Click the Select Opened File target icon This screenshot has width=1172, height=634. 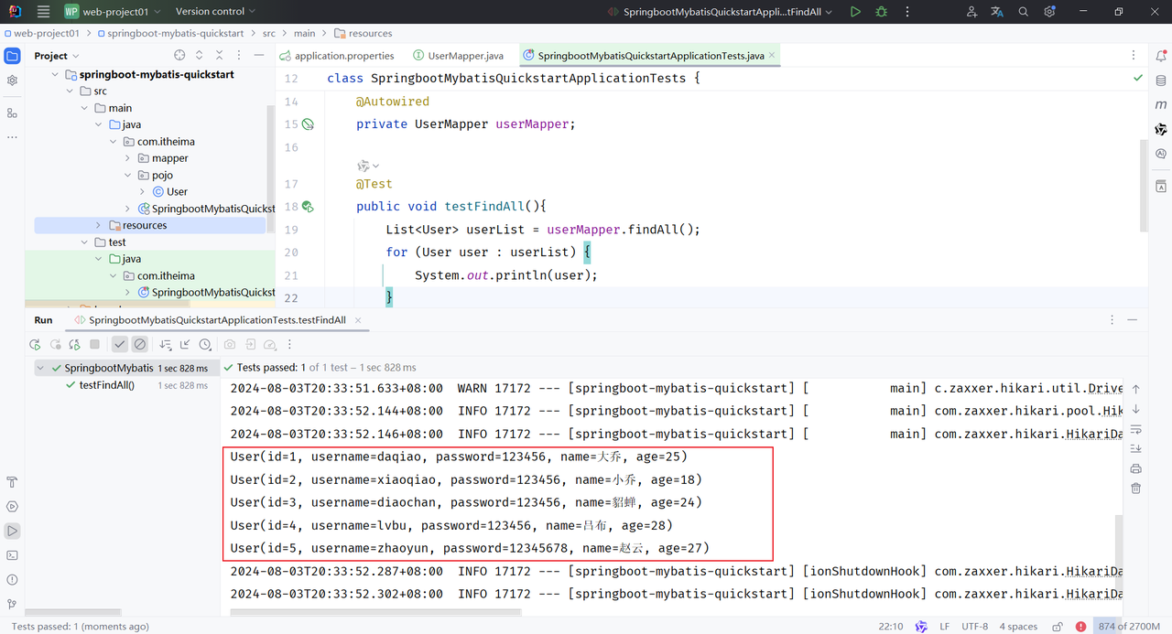click(x=179, y=56)
